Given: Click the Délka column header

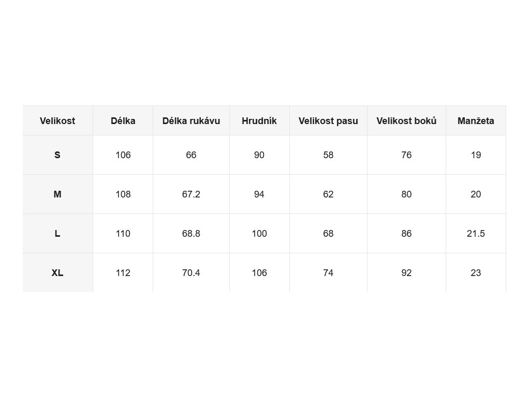Looking at the screenshot, I should (x=123, y=120).
